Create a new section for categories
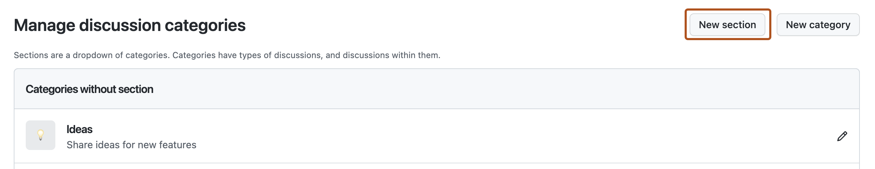Viewport: 875px width, 169px height. [727, 25]
